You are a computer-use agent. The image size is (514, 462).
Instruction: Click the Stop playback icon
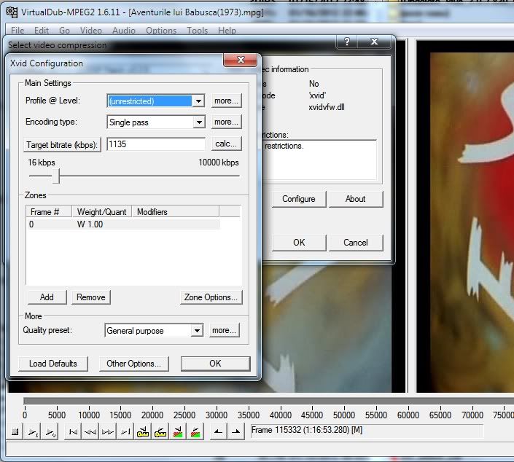click(15, 432)
